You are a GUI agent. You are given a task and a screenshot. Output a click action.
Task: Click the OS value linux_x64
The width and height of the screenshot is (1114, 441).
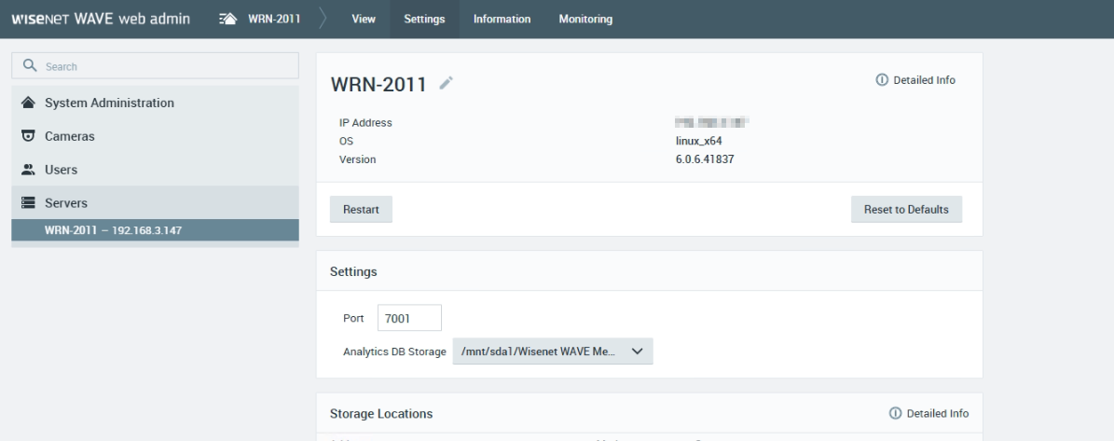[x=699, y=142]
